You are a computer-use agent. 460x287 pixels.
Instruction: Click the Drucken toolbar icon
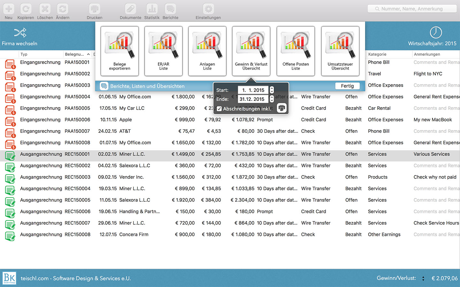95,9
